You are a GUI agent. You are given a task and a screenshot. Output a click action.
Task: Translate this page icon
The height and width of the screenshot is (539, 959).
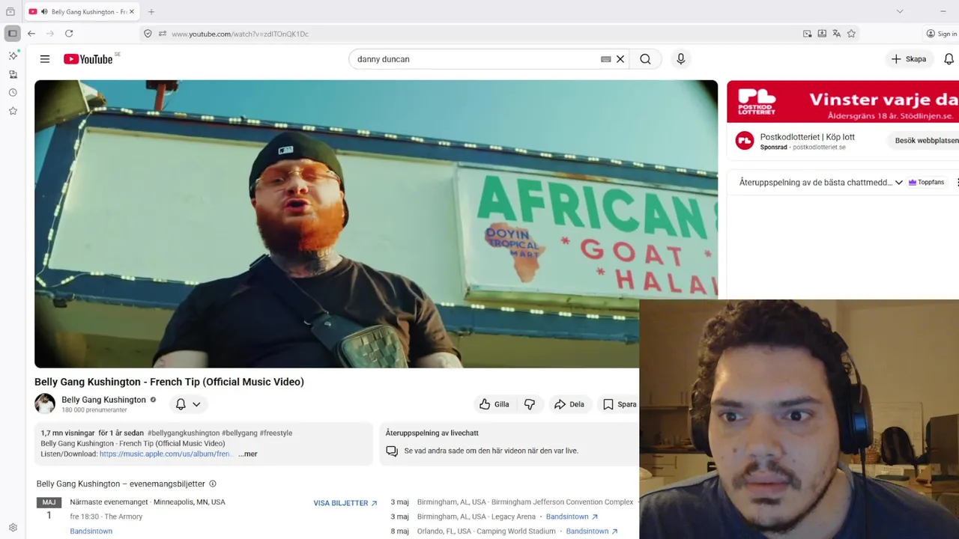[x=837, y=34]
